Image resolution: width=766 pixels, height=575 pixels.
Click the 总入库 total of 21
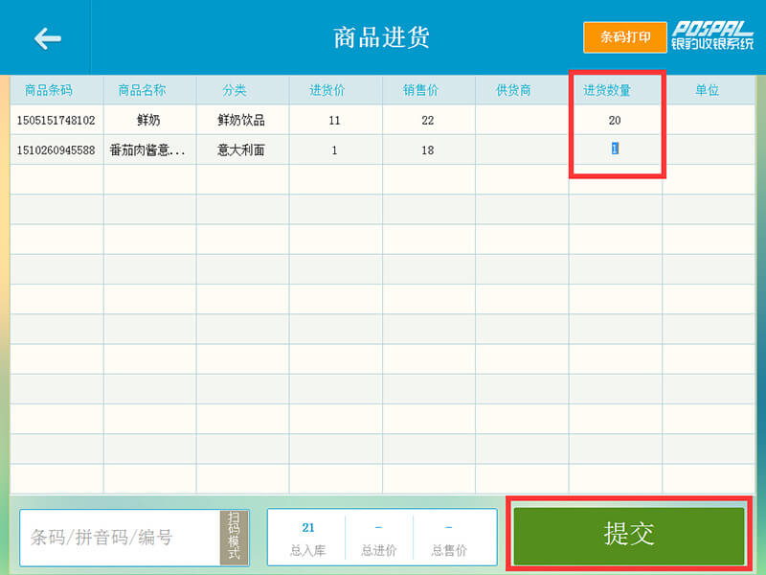tap(308, 537)
